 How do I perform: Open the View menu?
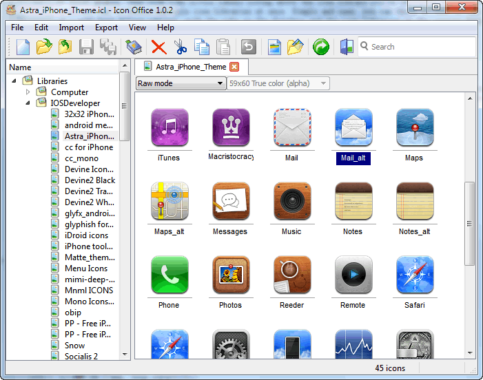pos(137,28)
